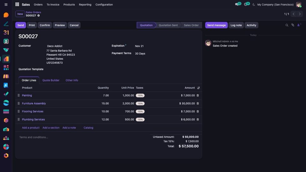
Task: Open the Configuration menu
Action: coord(104,4)
